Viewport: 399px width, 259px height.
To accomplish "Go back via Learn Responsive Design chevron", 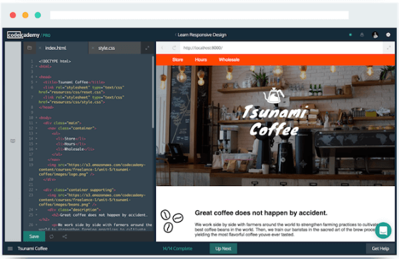I will click(x=176, y=35).
